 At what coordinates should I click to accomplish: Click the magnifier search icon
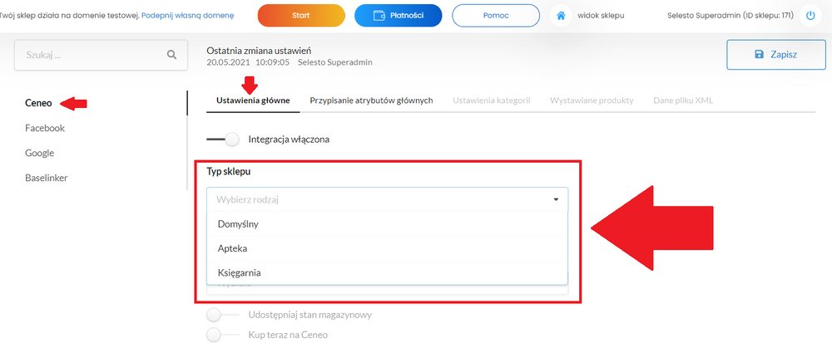point(171,55)
